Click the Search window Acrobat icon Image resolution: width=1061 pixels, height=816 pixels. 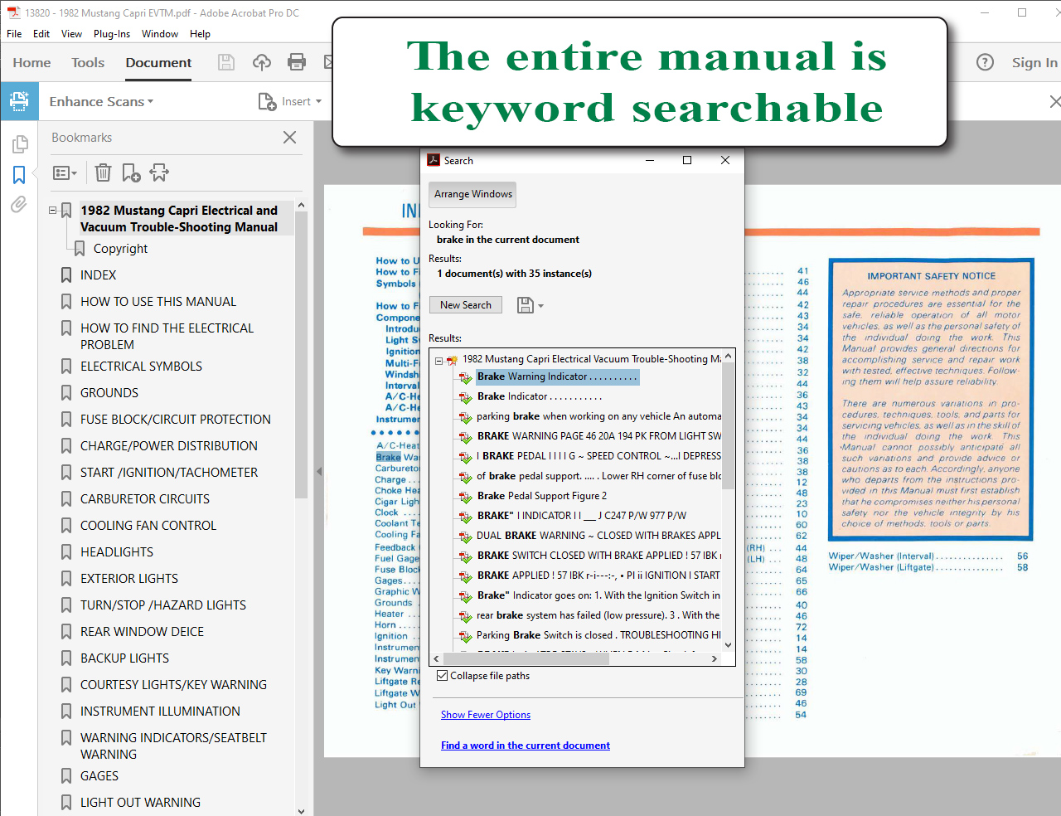[434, 160]
